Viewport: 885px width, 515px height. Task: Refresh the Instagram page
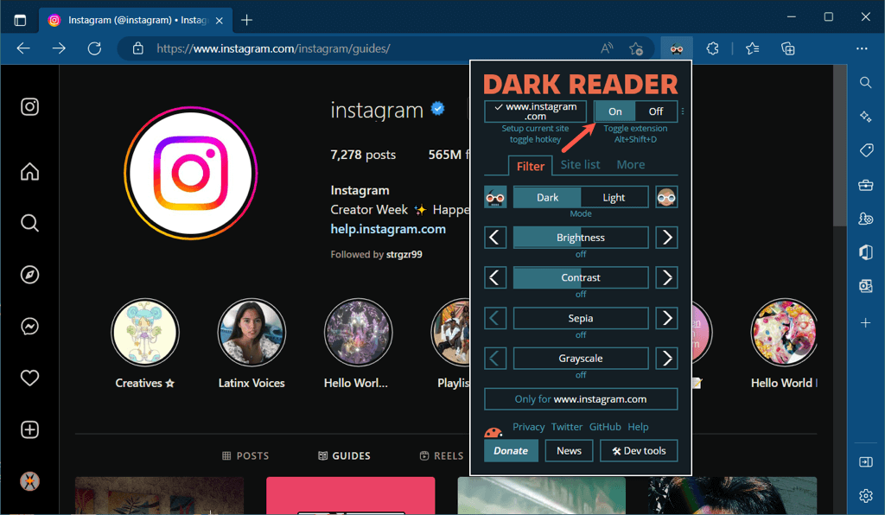pos(94,48)
